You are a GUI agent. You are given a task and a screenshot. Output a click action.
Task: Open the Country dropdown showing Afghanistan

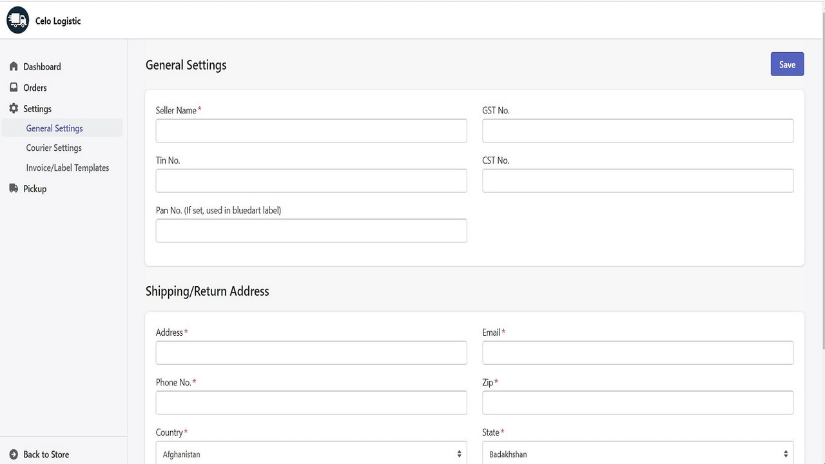(x=311, y=452)
